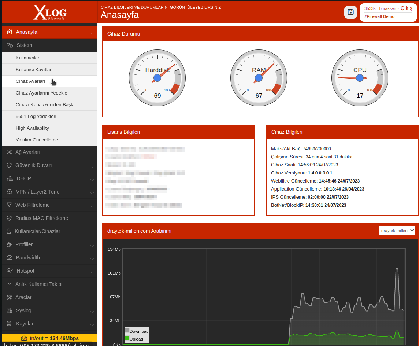Select the Araçlar menu label
419x346 pixels.
point(23,297)
